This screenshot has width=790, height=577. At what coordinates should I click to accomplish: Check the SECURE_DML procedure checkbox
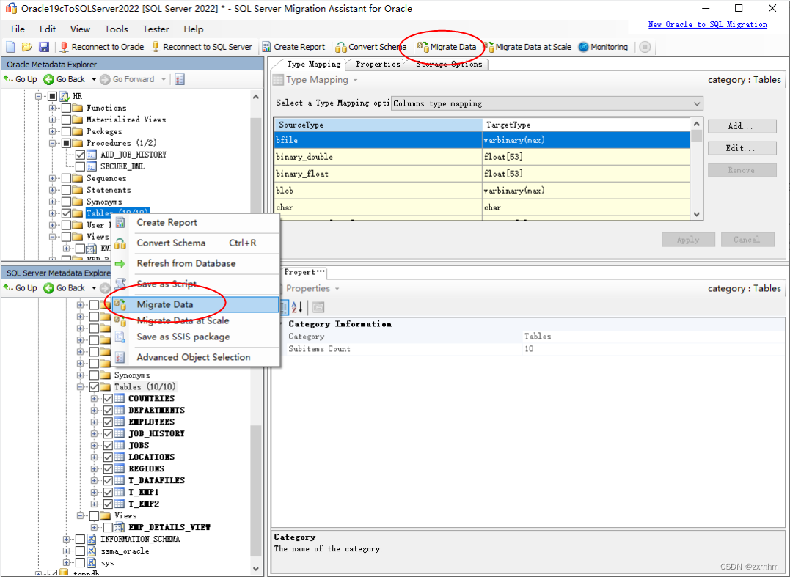tap(80, 166)
